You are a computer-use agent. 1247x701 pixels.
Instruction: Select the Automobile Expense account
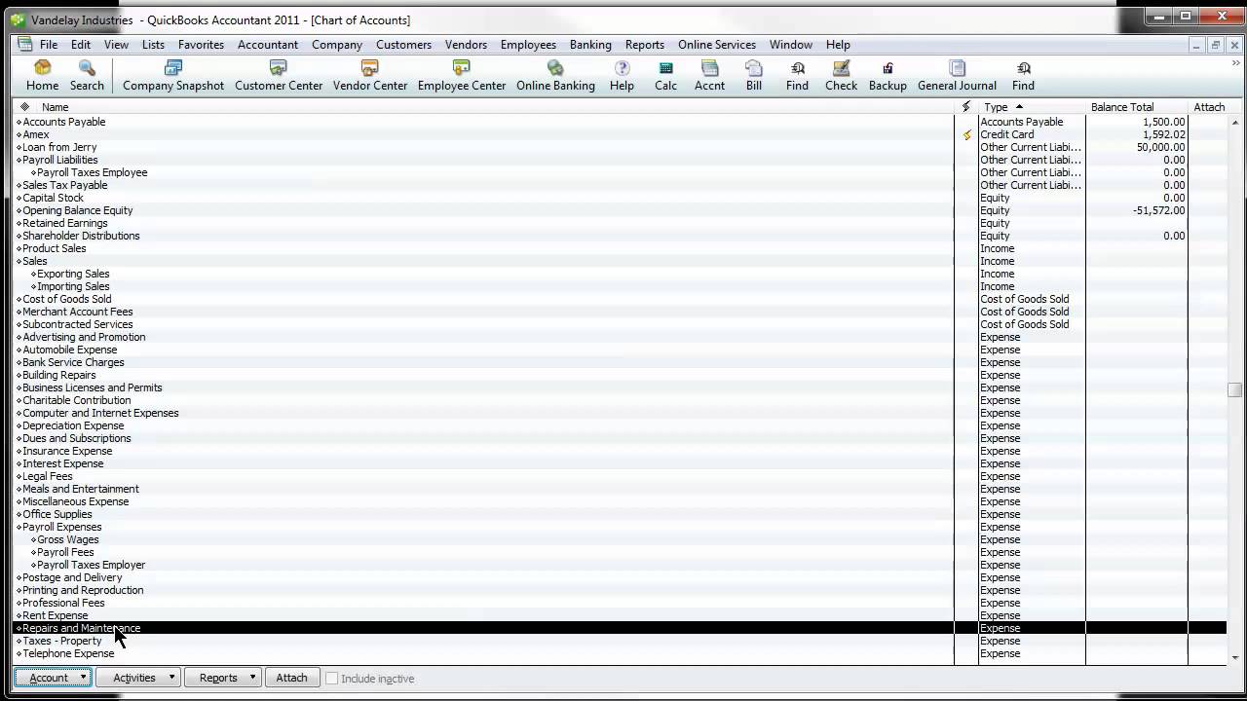(x=620, y=350)
